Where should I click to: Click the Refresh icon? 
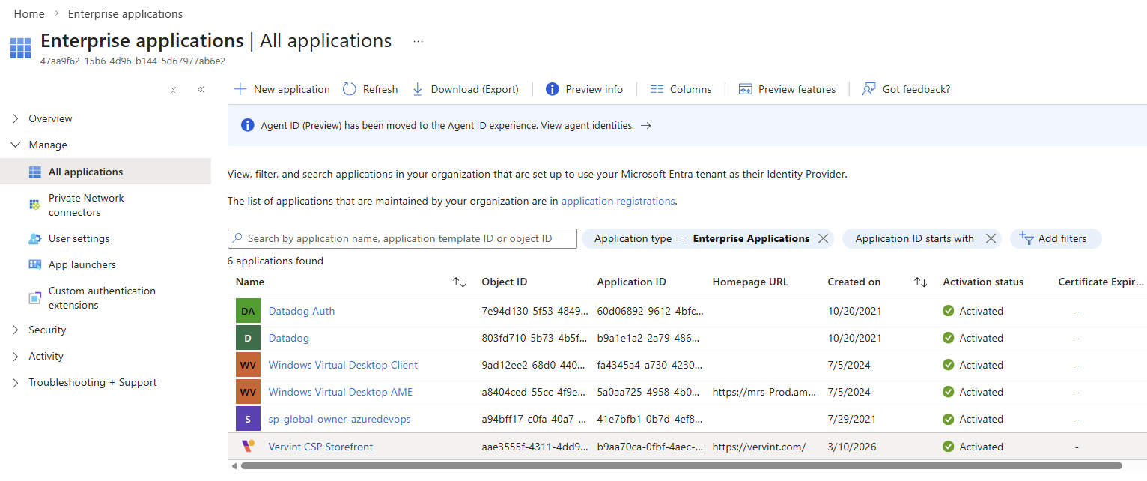pyautogui.click(x=349, y=88)
